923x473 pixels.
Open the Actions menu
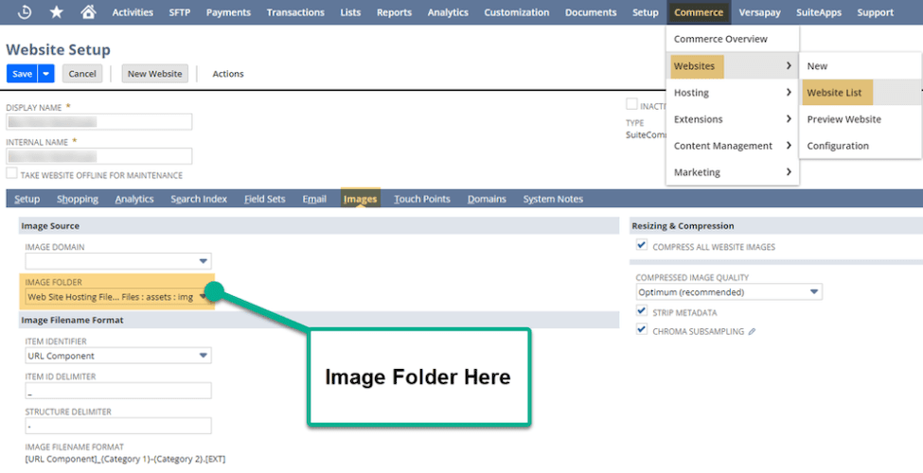[228, 74]
